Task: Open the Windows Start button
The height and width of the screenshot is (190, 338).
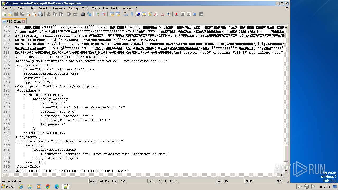Action: (7, 187)
